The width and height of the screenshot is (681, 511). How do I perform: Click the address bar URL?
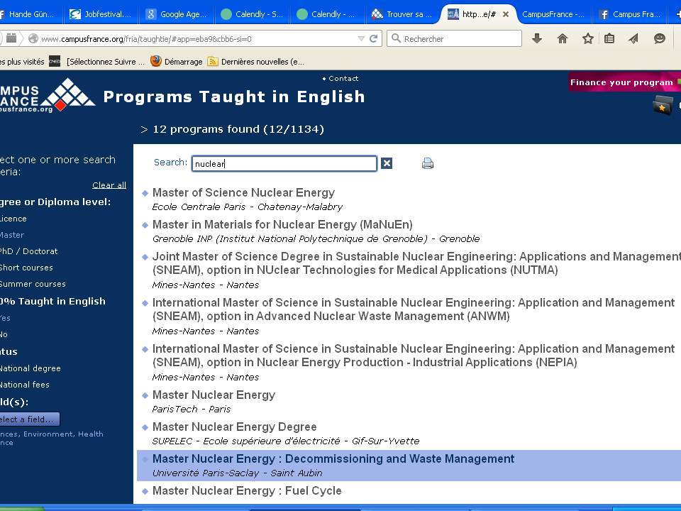click(x=146, y=39)
